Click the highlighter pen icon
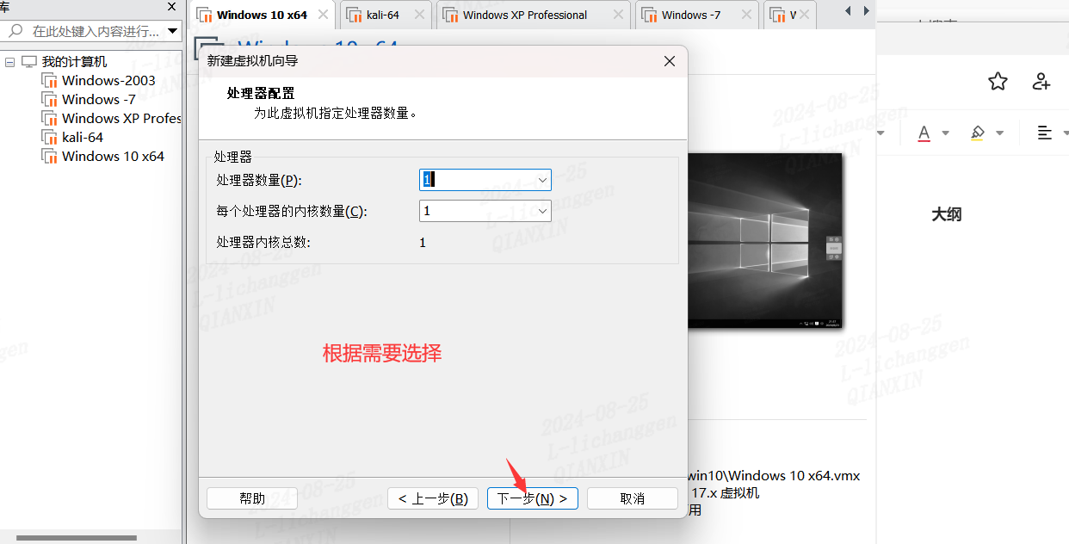The height and width of the screenshot is (544, 1069). tap(977, 133)
